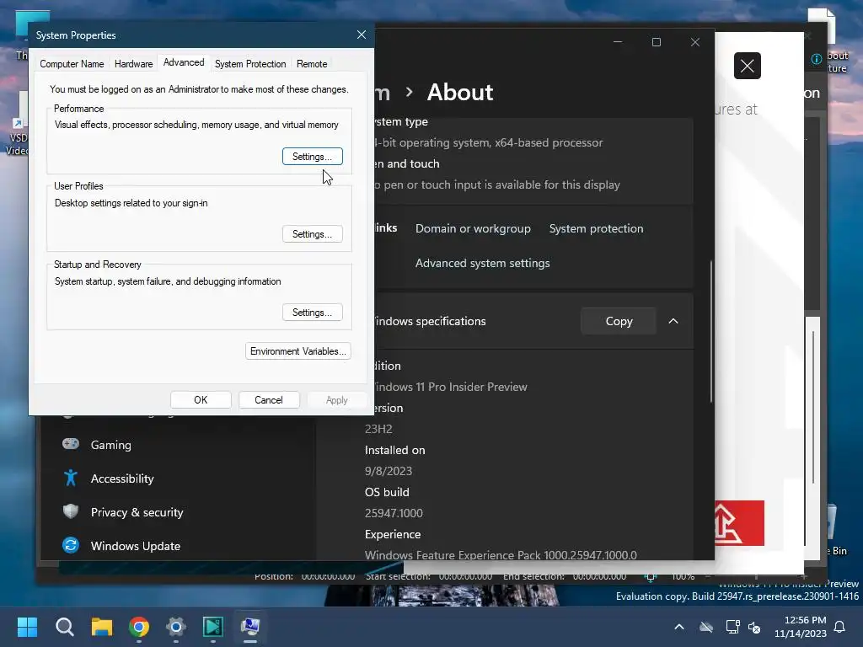Click the Privacy & security shield icon
This screenshot has height=647, width=863.
(x=71, y=511)
